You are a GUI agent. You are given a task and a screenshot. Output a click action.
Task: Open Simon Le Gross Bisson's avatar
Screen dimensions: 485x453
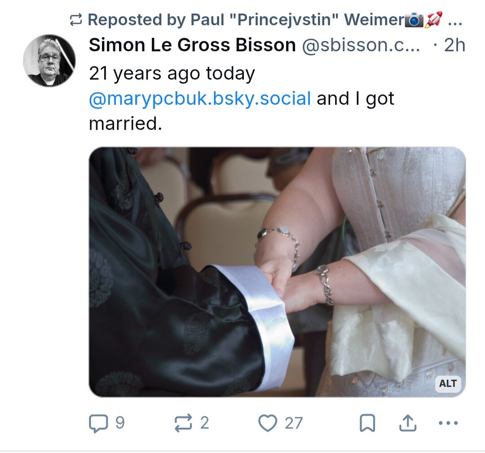(49, 61)
